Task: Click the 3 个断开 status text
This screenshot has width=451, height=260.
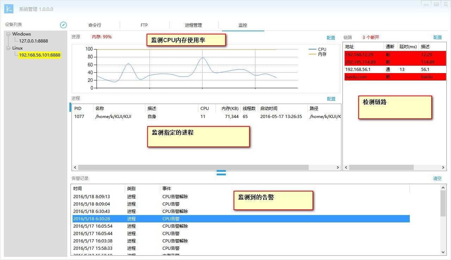Action: (371, 37)
